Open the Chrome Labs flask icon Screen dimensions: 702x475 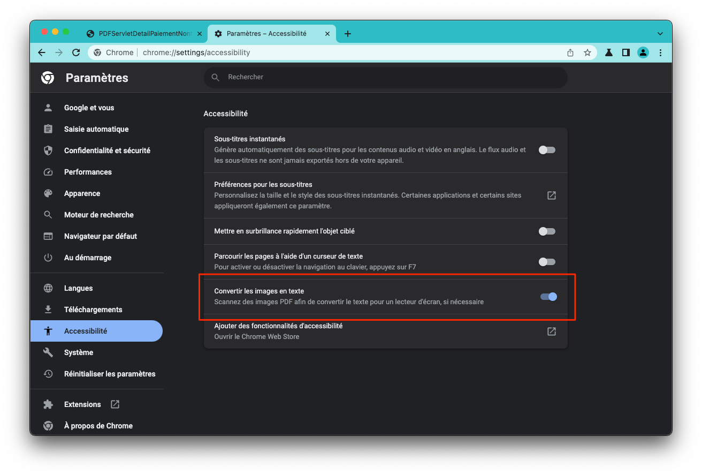click(x=609, y=52)
